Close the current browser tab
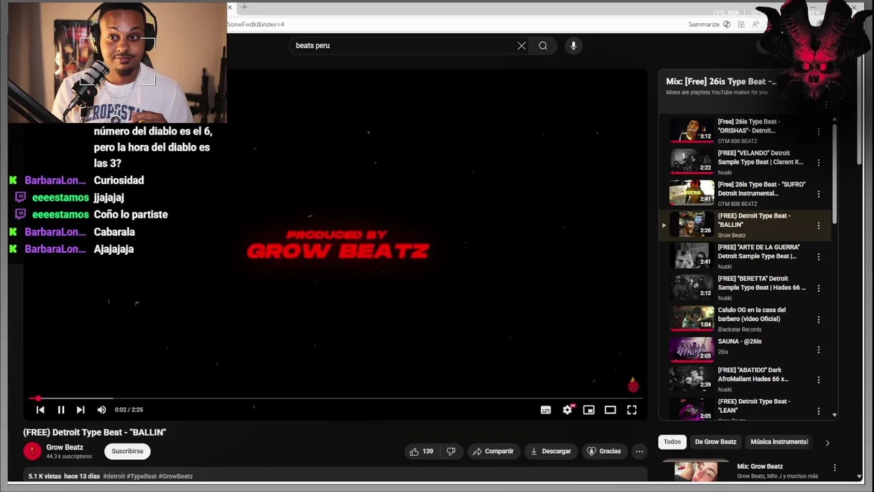This screenshot has width=874, height=492. (230, 8)
